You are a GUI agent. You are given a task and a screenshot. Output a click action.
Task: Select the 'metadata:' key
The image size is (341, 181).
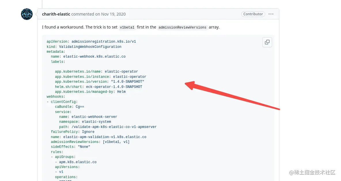56,52
